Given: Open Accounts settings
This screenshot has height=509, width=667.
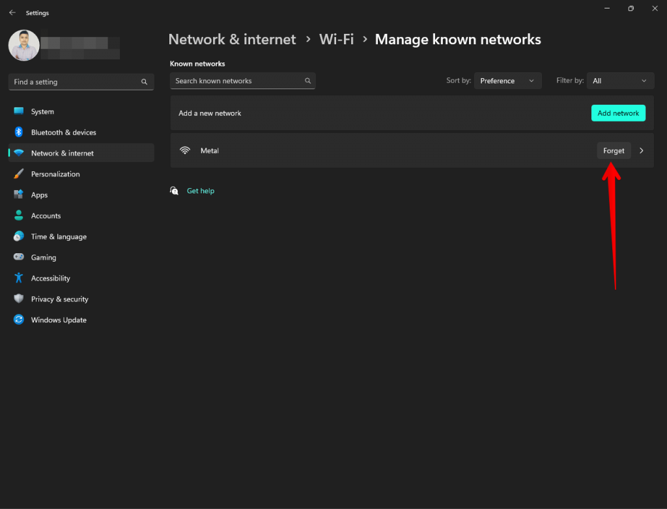Looking at the screenshot, I should point(81,215).
